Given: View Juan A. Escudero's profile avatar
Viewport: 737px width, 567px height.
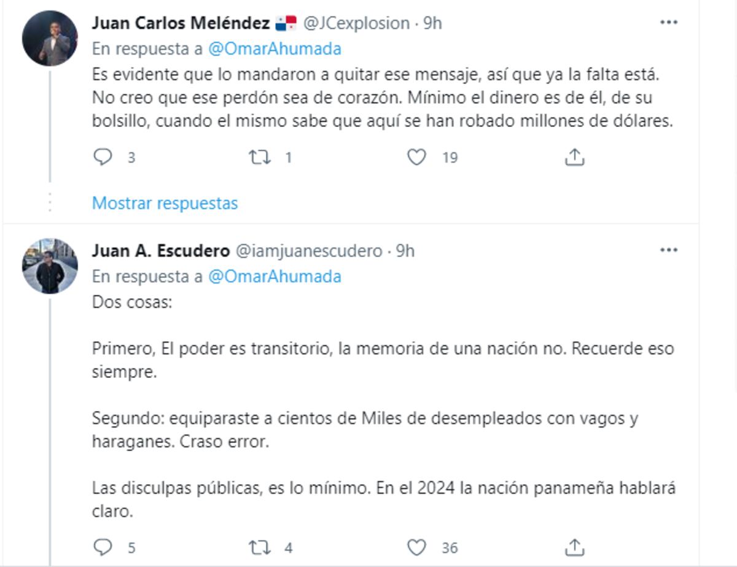Looking at the screenshot, I should (49, 264).
